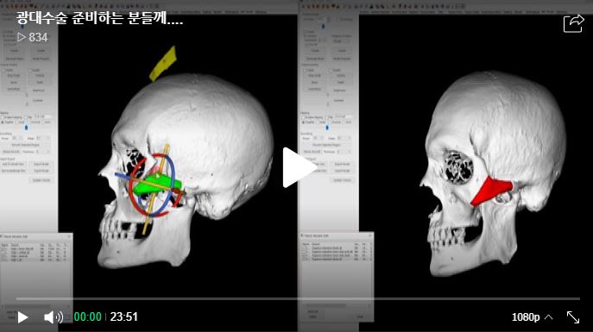593x332 pixels.
Task: Enter fullscreen with the diagonal arrows icon
Action: pos(573,317)
